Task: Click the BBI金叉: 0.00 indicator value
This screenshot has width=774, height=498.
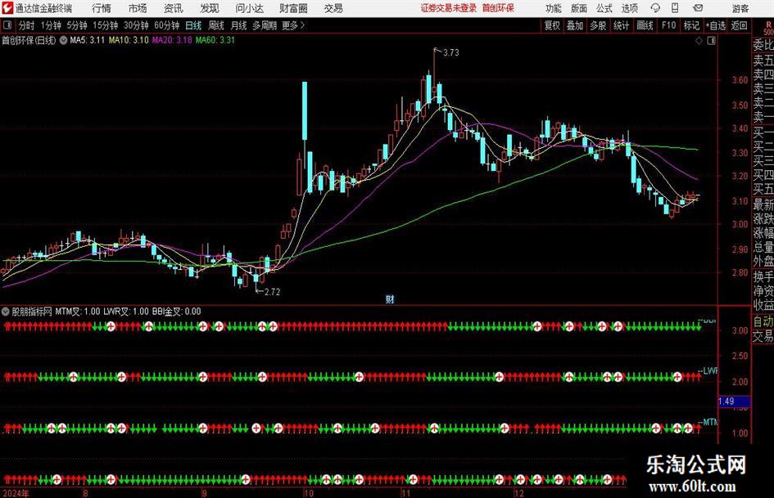Action: coord(176,312)
